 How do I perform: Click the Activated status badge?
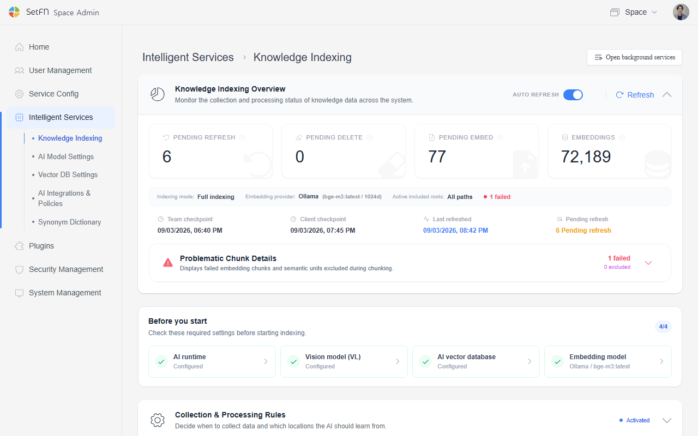(635, 420)
